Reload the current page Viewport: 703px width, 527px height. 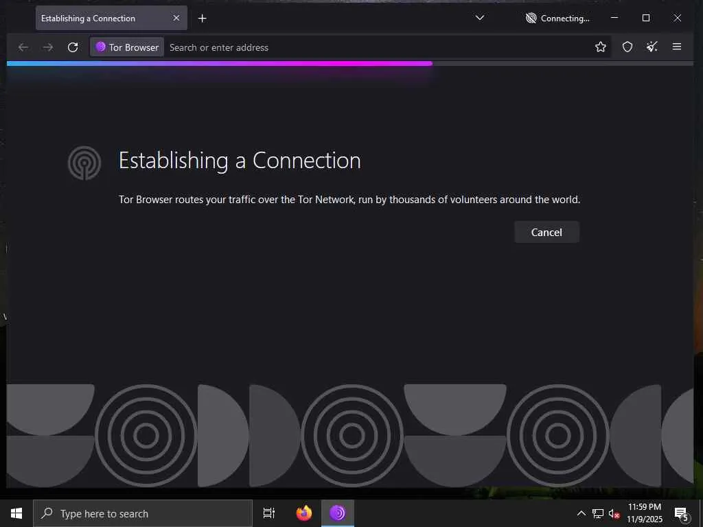[73, 47]
